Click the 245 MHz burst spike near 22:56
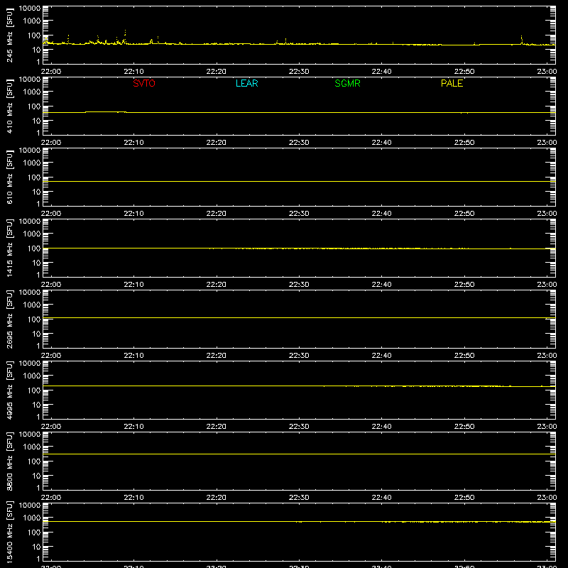The image size is (568, 568). pyautogui.click(x=522, y=40)
